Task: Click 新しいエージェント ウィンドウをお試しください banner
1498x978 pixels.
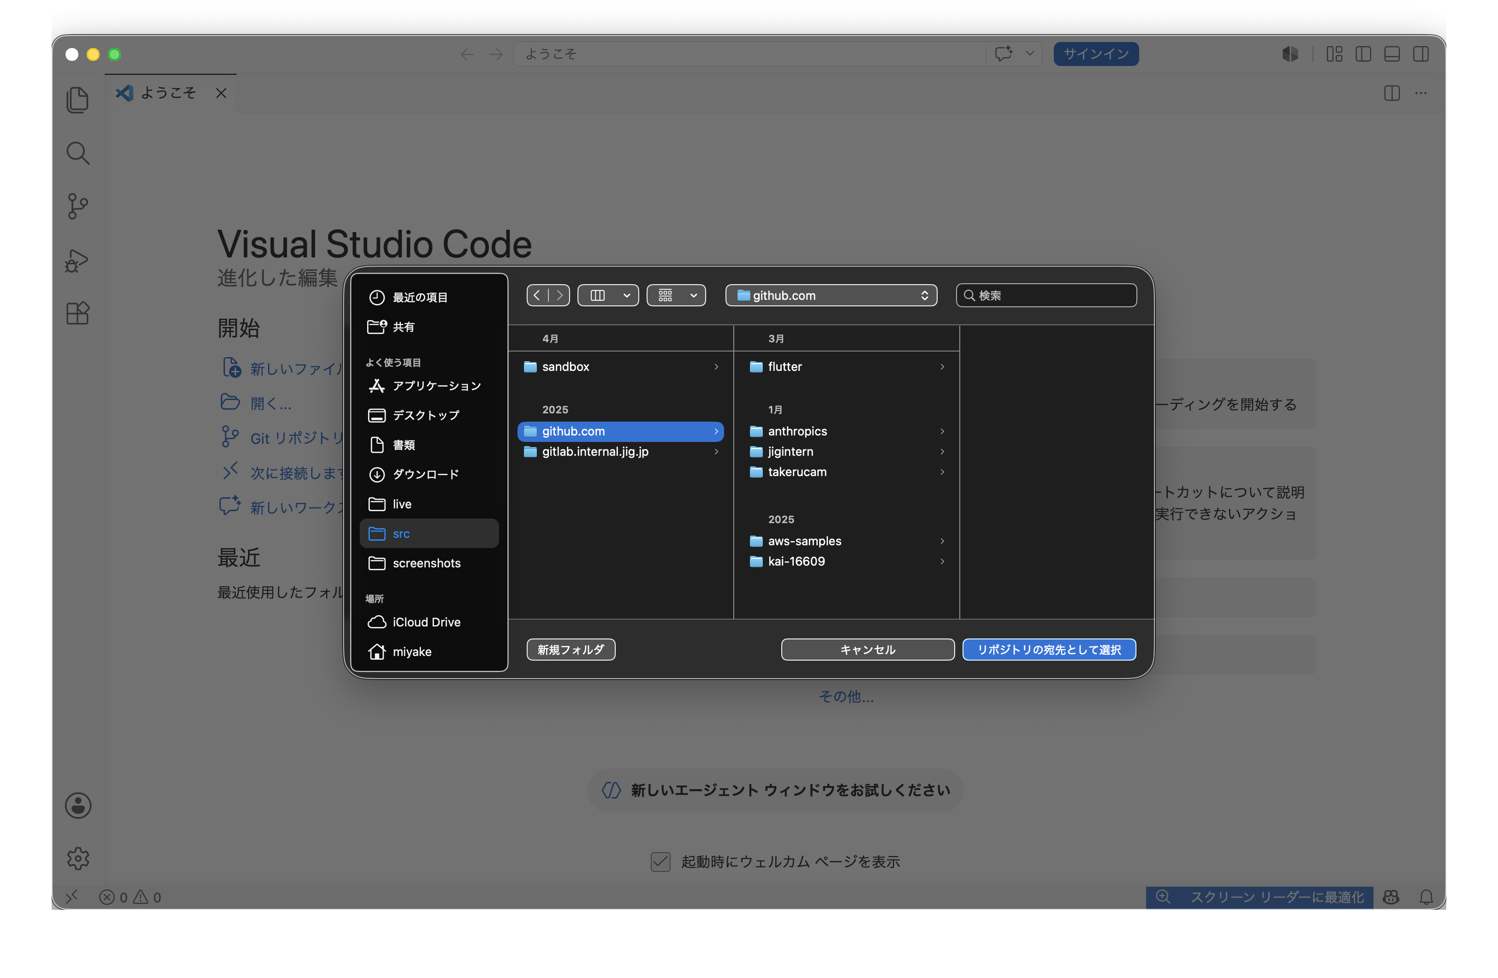Action: [775, 790]
